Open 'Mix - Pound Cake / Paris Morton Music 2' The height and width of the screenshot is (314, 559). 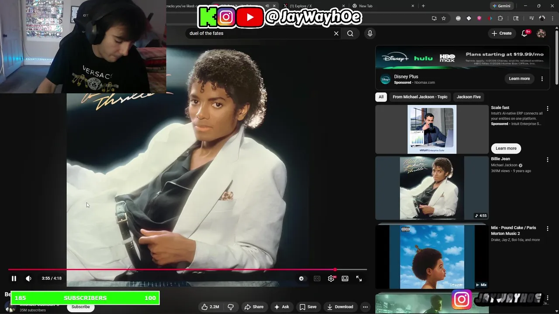pos(514,230)
